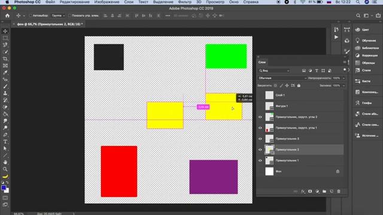
Task: Open the workspace switcher dropdown
Action: pyautogui.click(x=367, y=16)
